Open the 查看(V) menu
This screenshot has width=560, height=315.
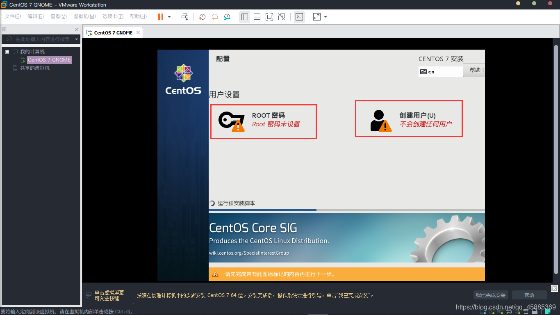pyautogui.click(x=59, y=16)
